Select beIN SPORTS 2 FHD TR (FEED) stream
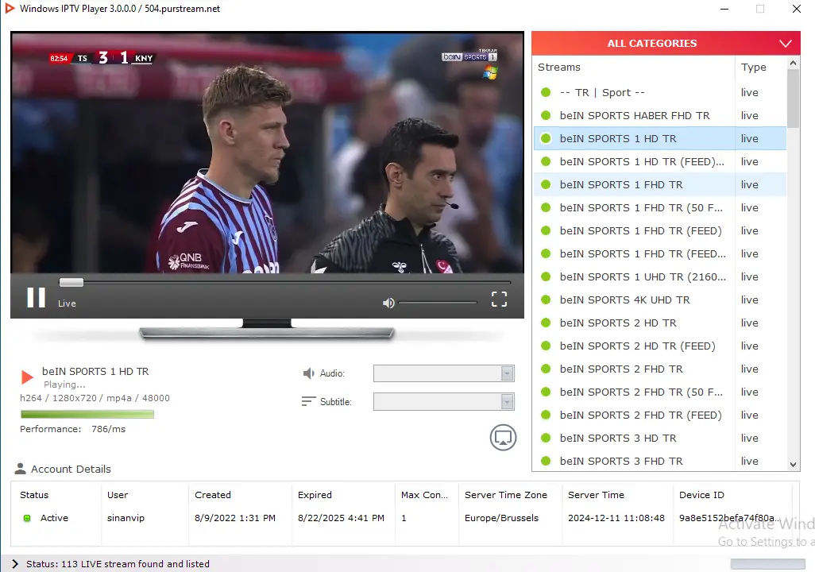 tap(660, 415)
